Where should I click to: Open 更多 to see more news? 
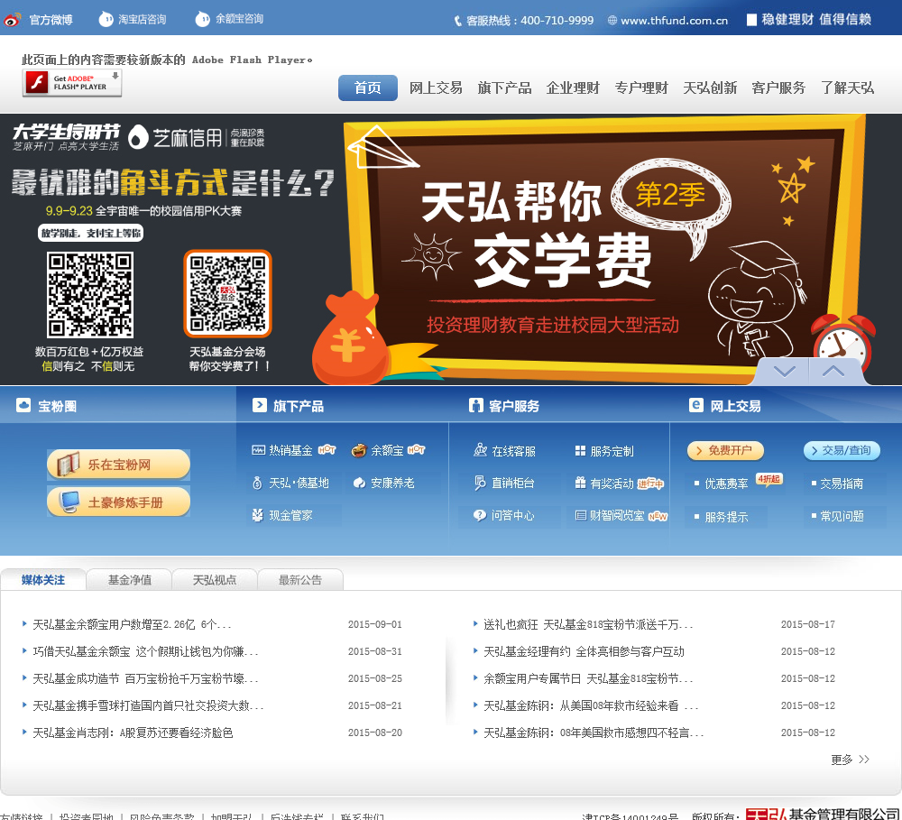850,760
